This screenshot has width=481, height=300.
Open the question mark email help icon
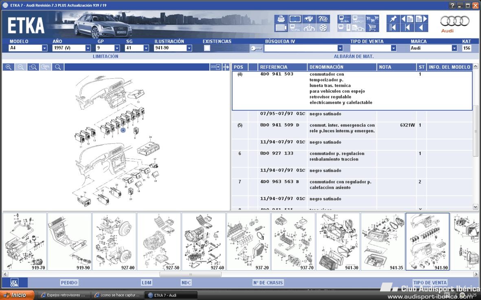pos(323,19)
